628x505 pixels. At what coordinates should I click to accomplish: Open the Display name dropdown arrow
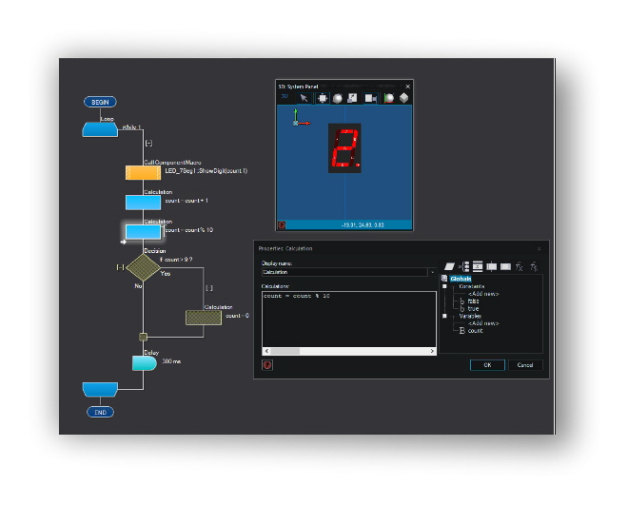coord(432,272)
